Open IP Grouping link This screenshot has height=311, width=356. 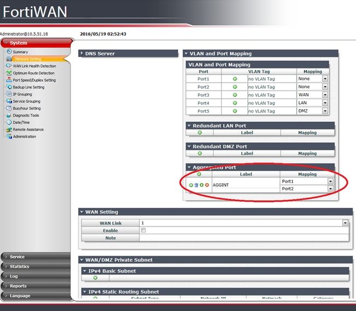point(22,94)
